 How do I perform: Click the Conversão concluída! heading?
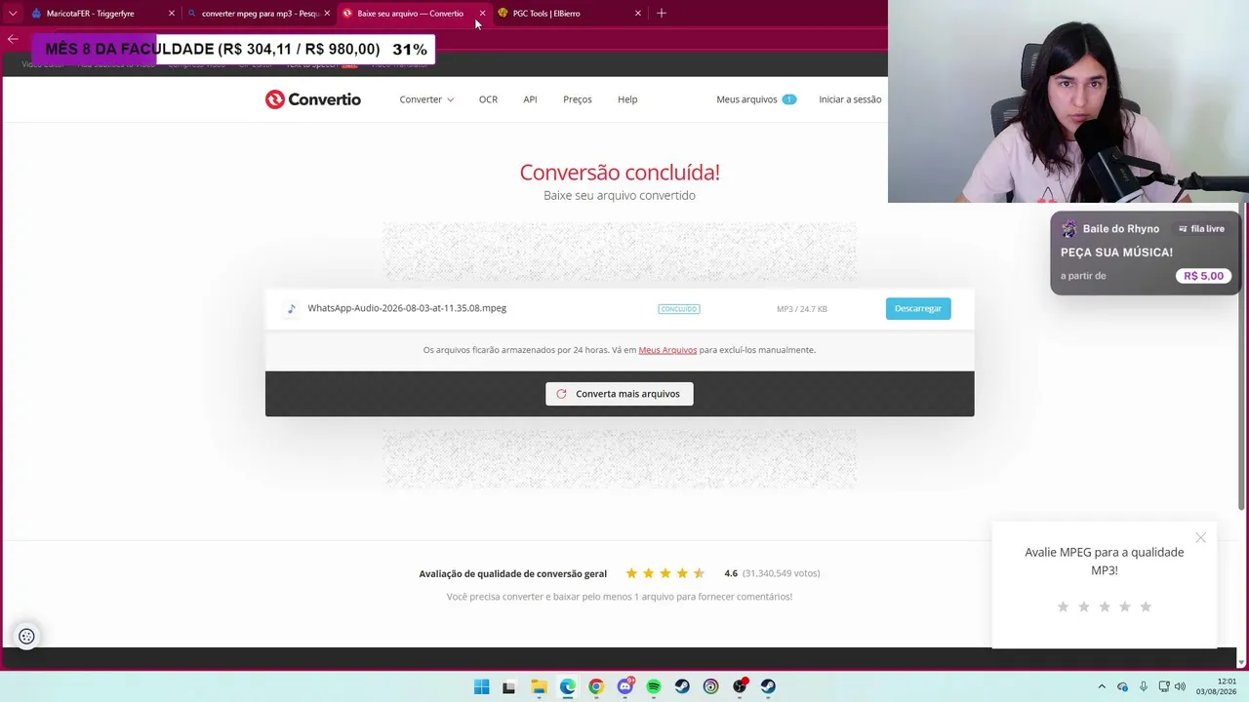click(x=620, y=173)
